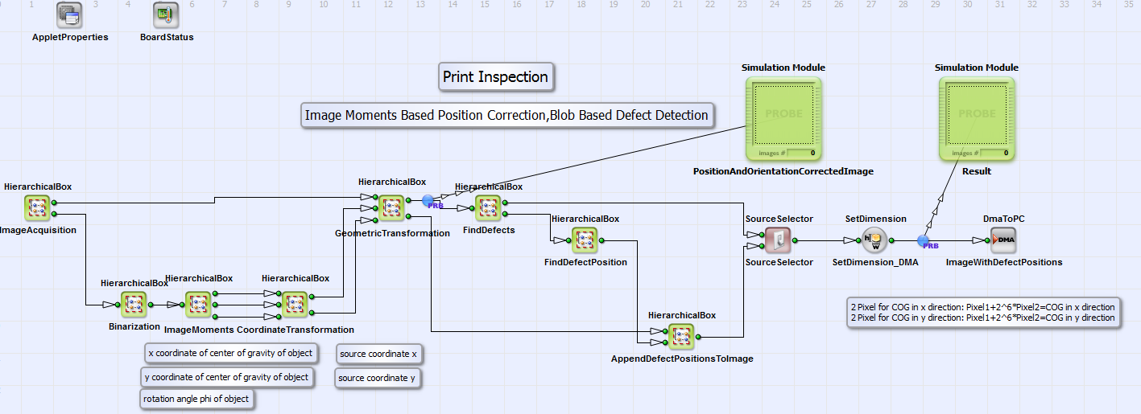Select the source coordinate x comment
Viewport: 1141px width, 414px height.
[378, 353]
